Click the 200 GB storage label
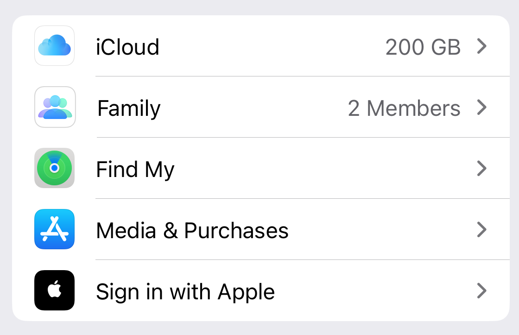Viewport: 519px width, 335px height. pyautogui.click(x=423, y=46)
